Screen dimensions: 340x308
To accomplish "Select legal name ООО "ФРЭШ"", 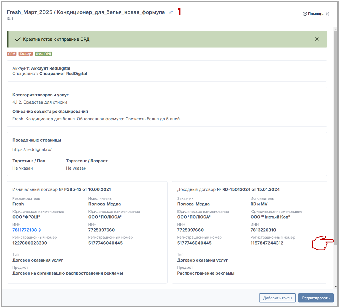I will pos(26,217).
